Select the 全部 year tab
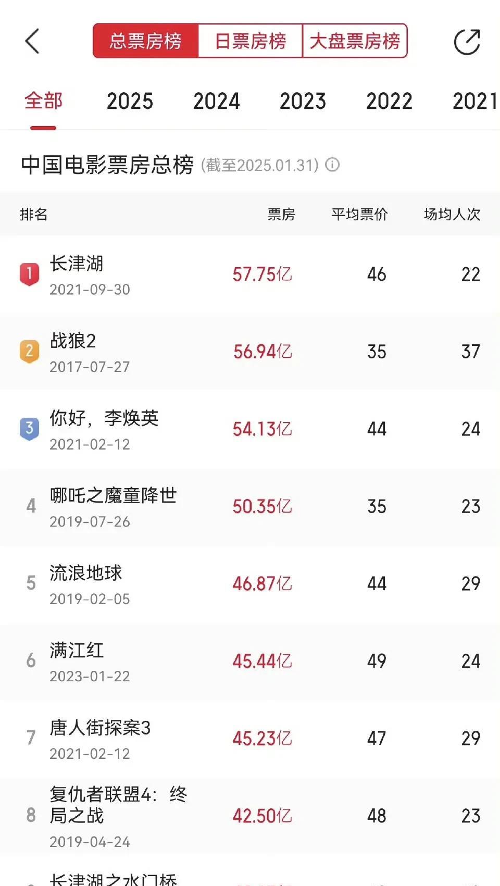 tap(43, 101)
